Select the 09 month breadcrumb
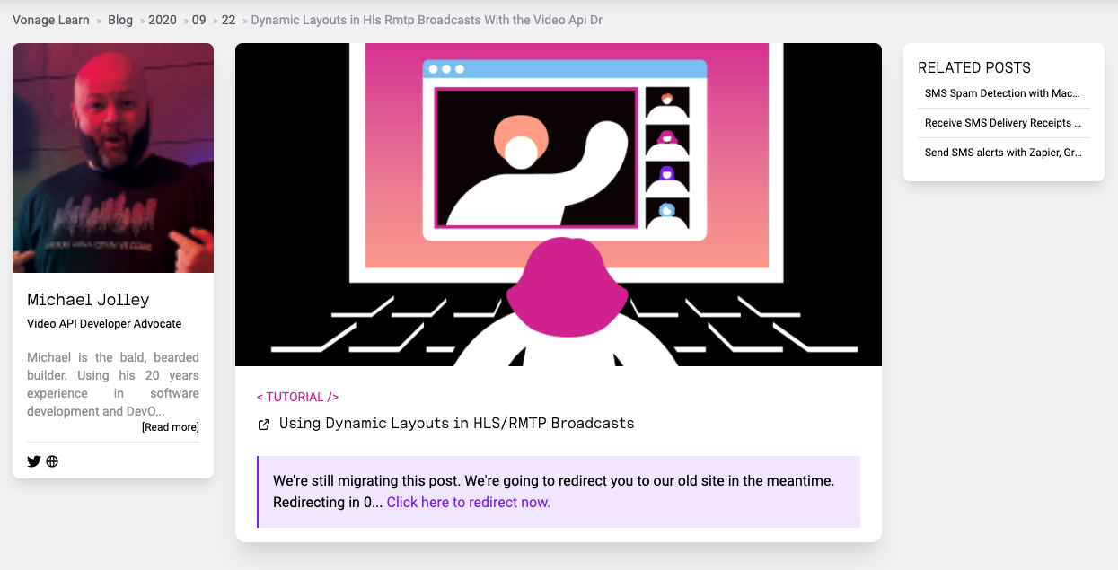 pos(199,20)
